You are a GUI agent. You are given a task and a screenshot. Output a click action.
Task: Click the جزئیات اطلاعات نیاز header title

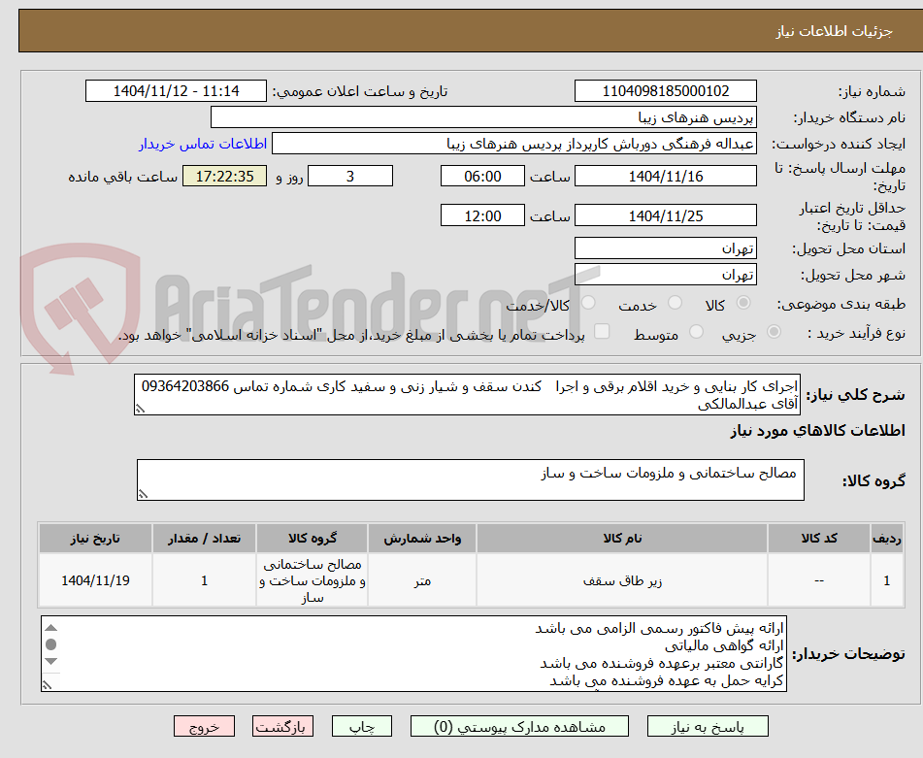834,31
